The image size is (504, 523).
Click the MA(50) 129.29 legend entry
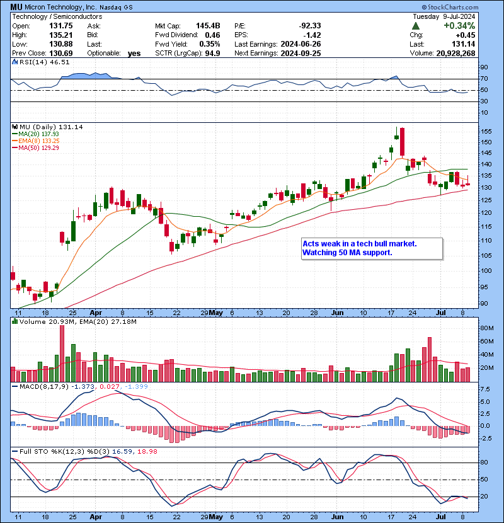[35, 147]
